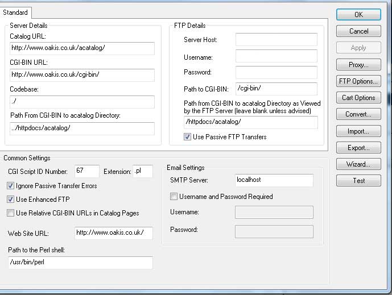
Task: Open the Proxy settings
Action: click(x=358, y=64)
